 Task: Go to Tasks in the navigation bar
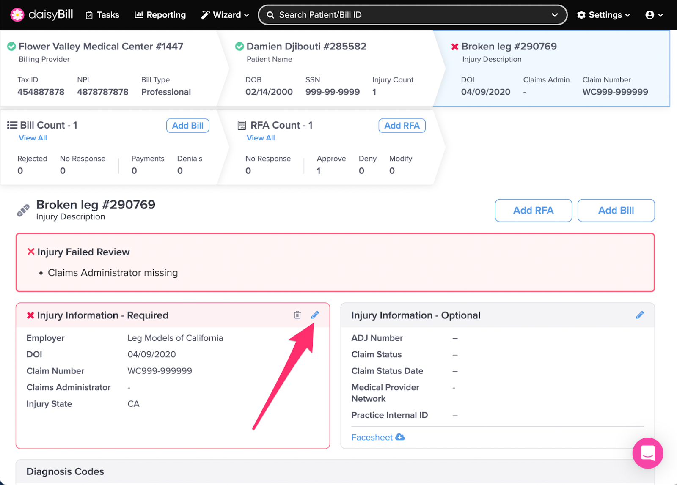[x=102, y=15]
